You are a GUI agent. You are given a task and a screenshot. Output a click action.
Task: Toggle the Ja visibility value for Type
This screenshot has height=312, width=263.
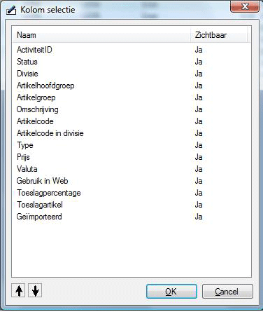coord(199,145)
